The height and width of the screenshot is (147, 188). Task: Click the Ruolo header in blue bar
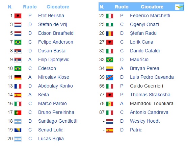click(122, 7)
